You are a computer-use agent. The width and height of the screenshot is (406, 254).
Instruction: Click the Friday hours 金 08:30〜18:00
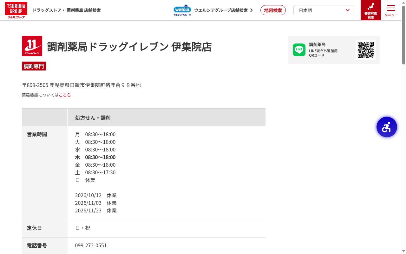pyautogui.click(x=95, y=165)
